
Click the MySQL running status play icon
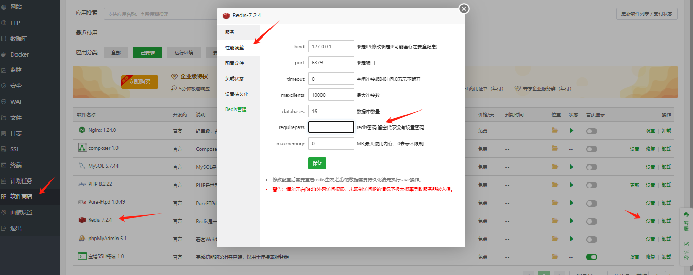pyautogui.click(x=571, y=167)
